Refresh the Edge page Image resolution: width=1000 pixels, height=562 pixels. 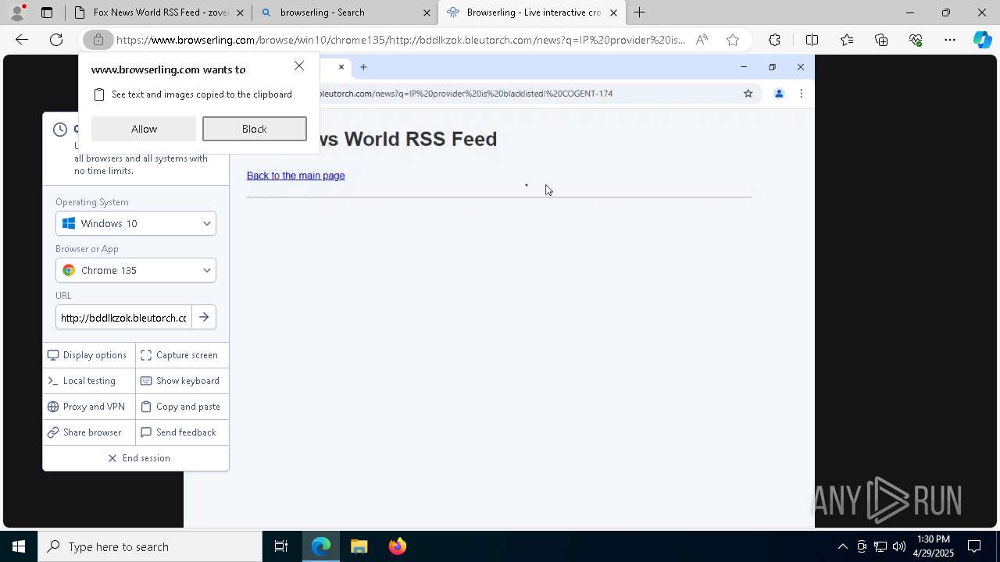[x=56, y=40]
